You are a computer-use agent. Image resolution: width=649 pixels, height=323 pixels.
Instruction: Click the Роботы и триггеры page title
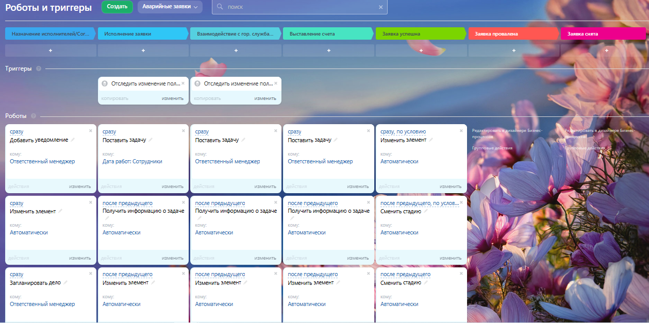point(48,7)
